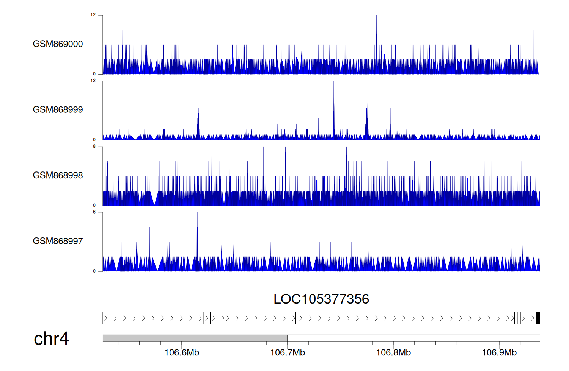
Task: Click the 106.7Mb axis tick label
Action: click(288, 352)
